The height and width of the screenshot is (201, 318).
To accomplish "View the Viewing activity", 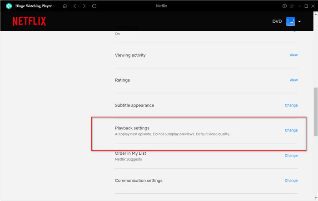I will pyautogui.click(x=293, y=55).
